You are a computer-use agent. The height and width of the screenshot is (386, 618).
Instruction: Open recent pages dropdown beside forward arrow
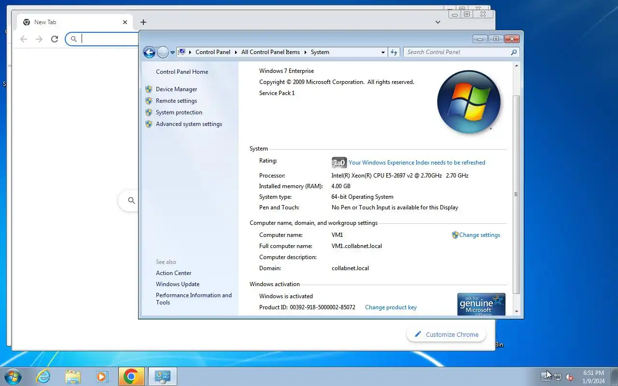[x=172, y=53]
